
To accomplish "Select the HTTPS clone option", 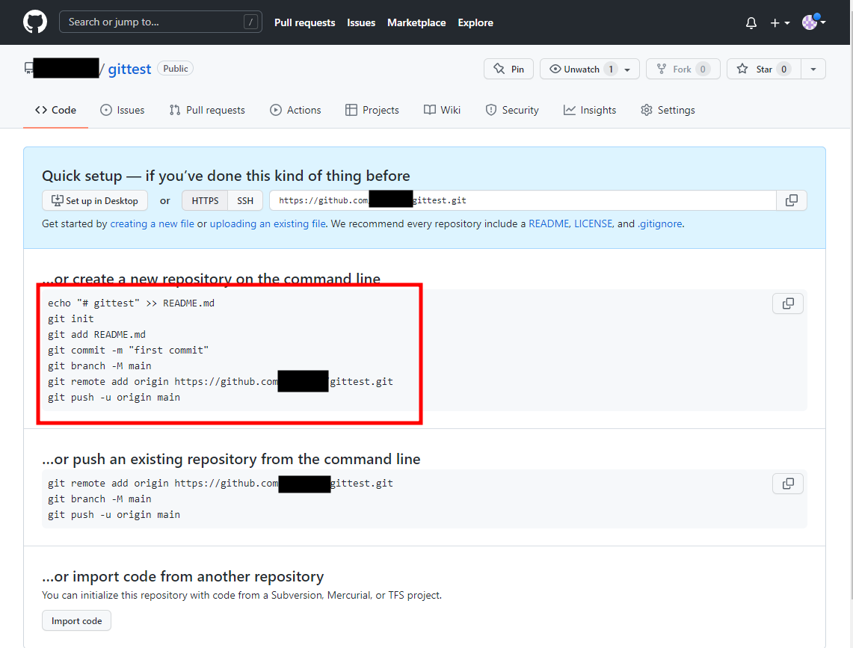I will click(205, 200).
